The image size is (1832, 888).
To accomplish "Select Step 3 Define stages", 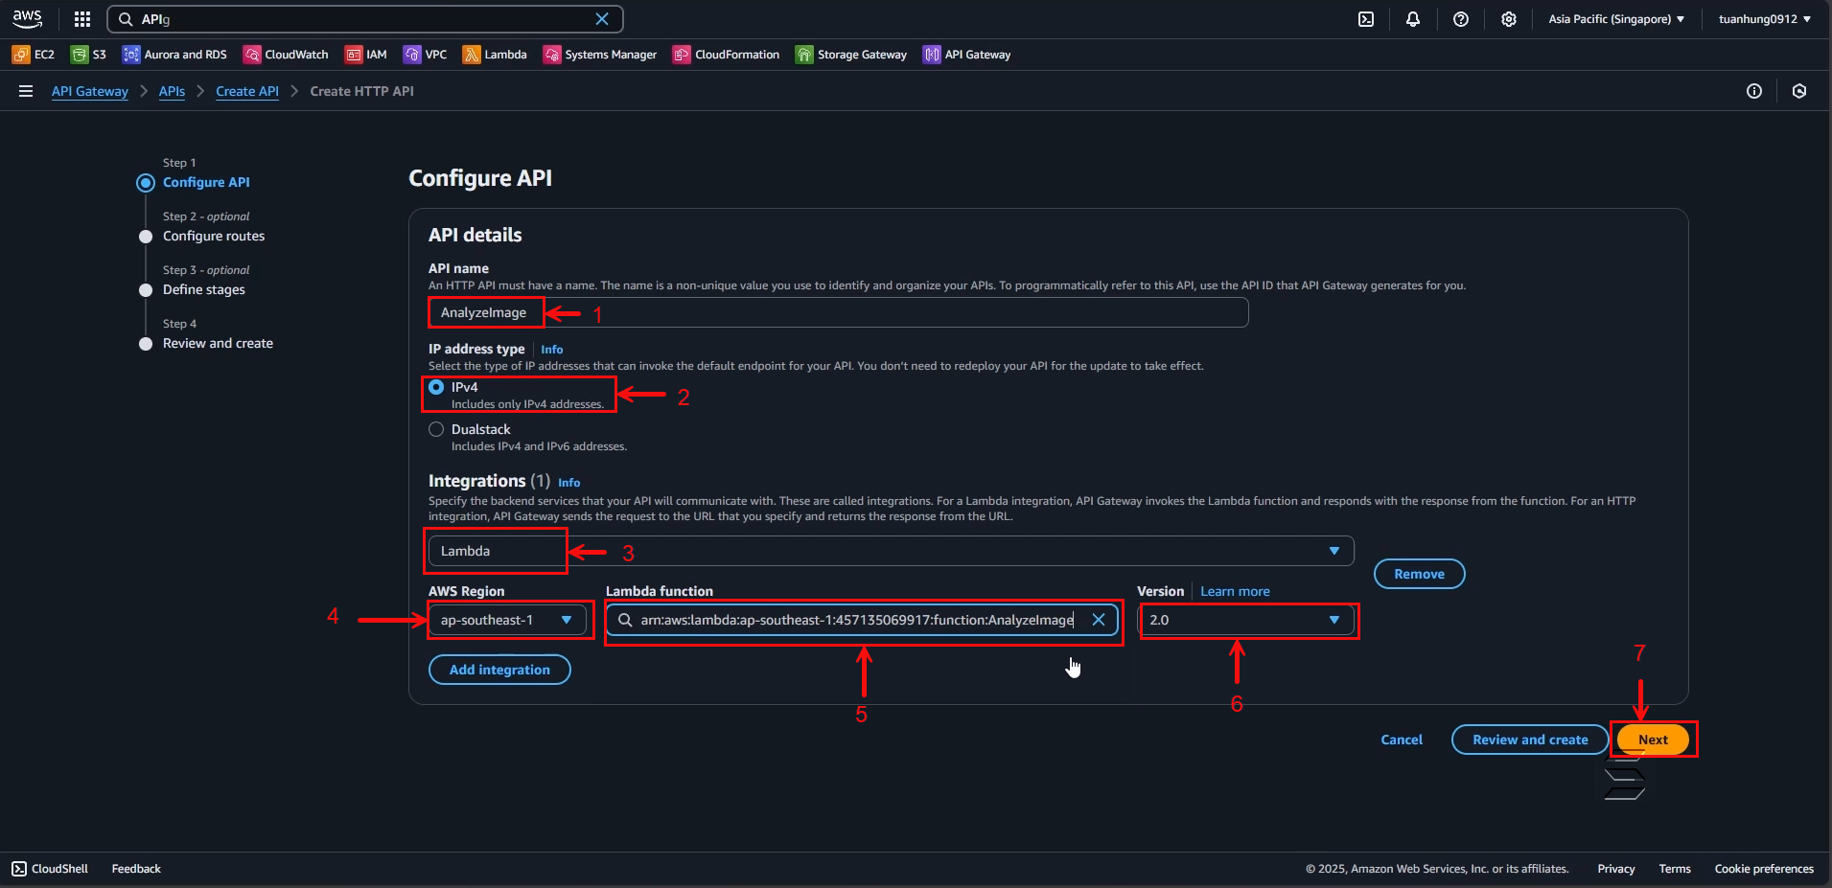I will point(204,289).
